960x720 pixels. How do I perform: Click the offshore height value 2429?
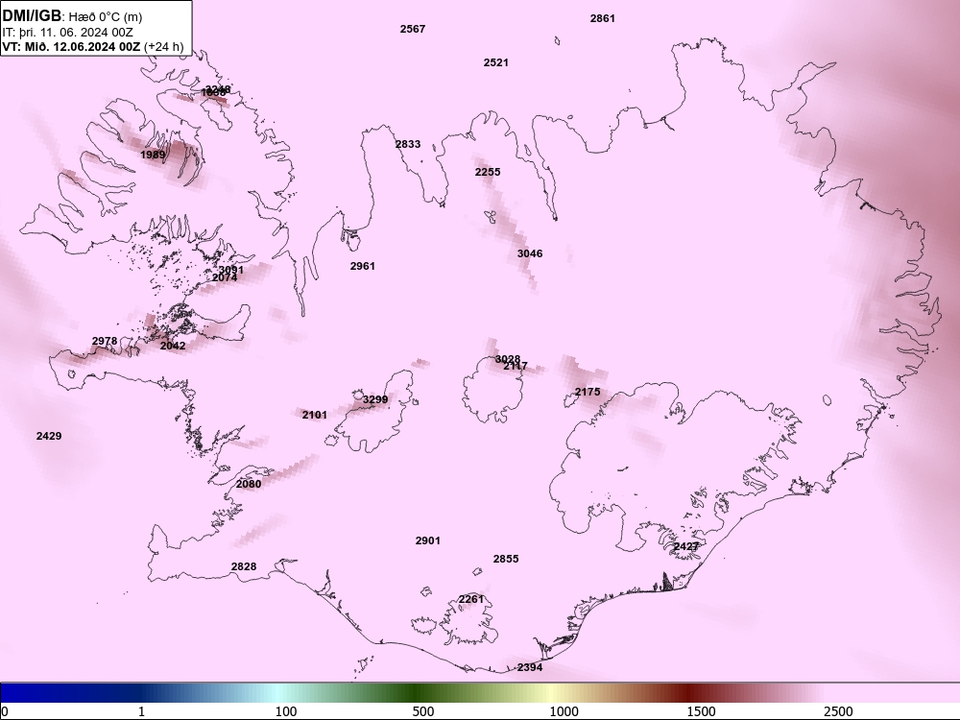(x=49, y=436)
